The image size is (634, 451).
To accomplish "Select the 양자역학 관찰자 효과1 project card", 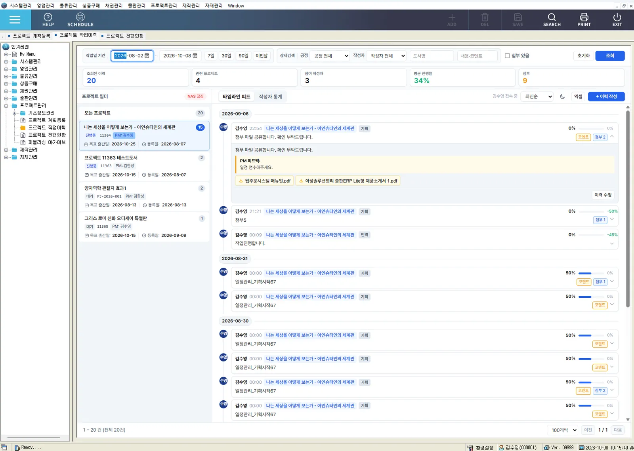I will point(144,196).
